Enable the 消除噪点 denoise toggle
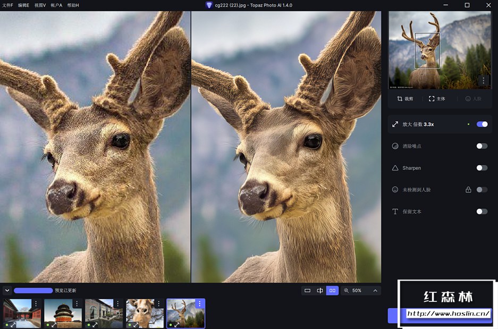Viewport: 498px width, 329px height. click(482, 146)
